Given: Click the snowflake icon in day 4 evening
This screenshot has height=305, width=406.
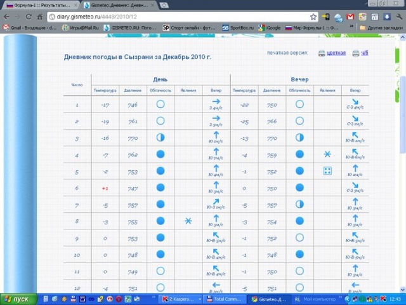Looking at the screenshot, I should pyautogui.click(x=327, y=154).
